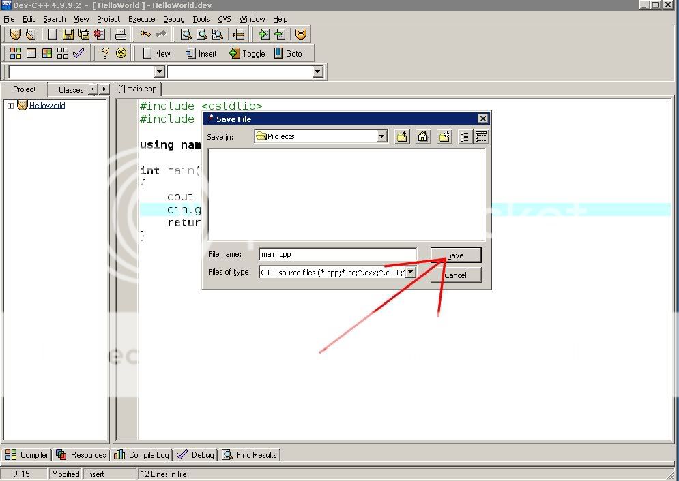Click the 'Modified' status bar entry
The width and height of the screenshot is (679, 481).
66,474
